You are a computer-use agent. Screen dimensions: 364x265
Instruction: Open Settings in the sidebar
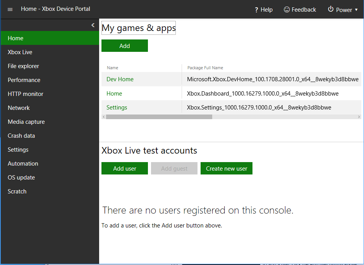(50, 150)
